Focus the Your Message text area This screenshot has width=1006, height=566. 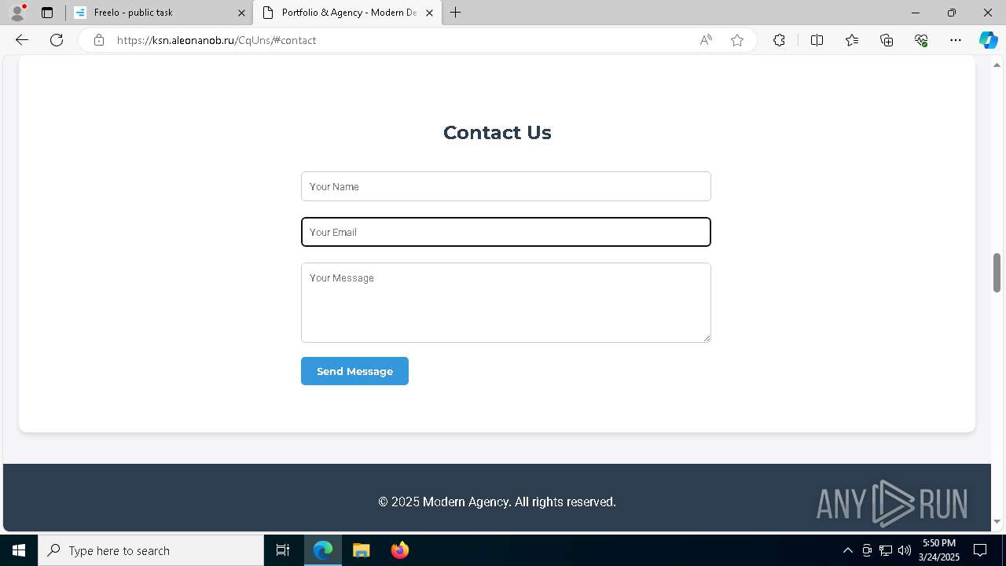[x=506, y=303]
